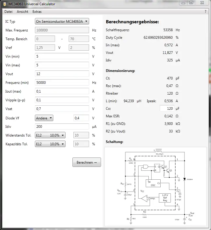Click the Temp. Bereich upper field 70

(x=79, y=39)
